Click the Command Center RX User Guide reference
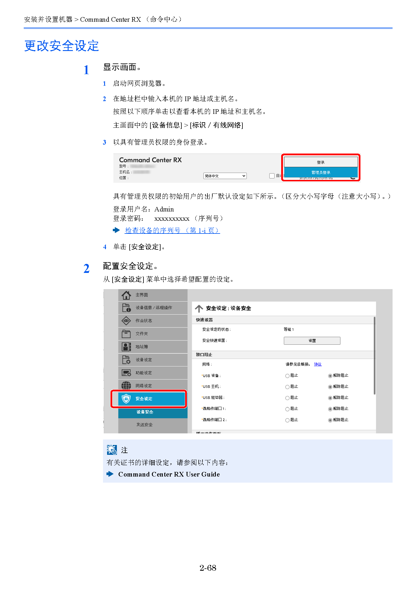 (x=169, y=474)
